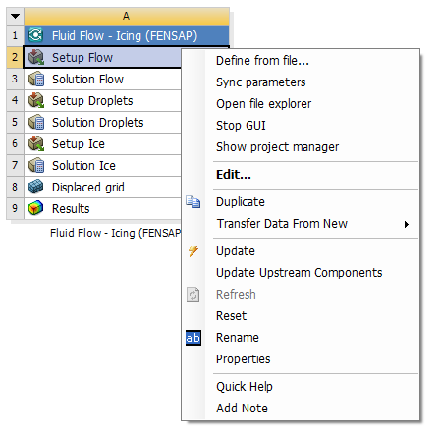Click the Setup Flow cell icon

36,57
